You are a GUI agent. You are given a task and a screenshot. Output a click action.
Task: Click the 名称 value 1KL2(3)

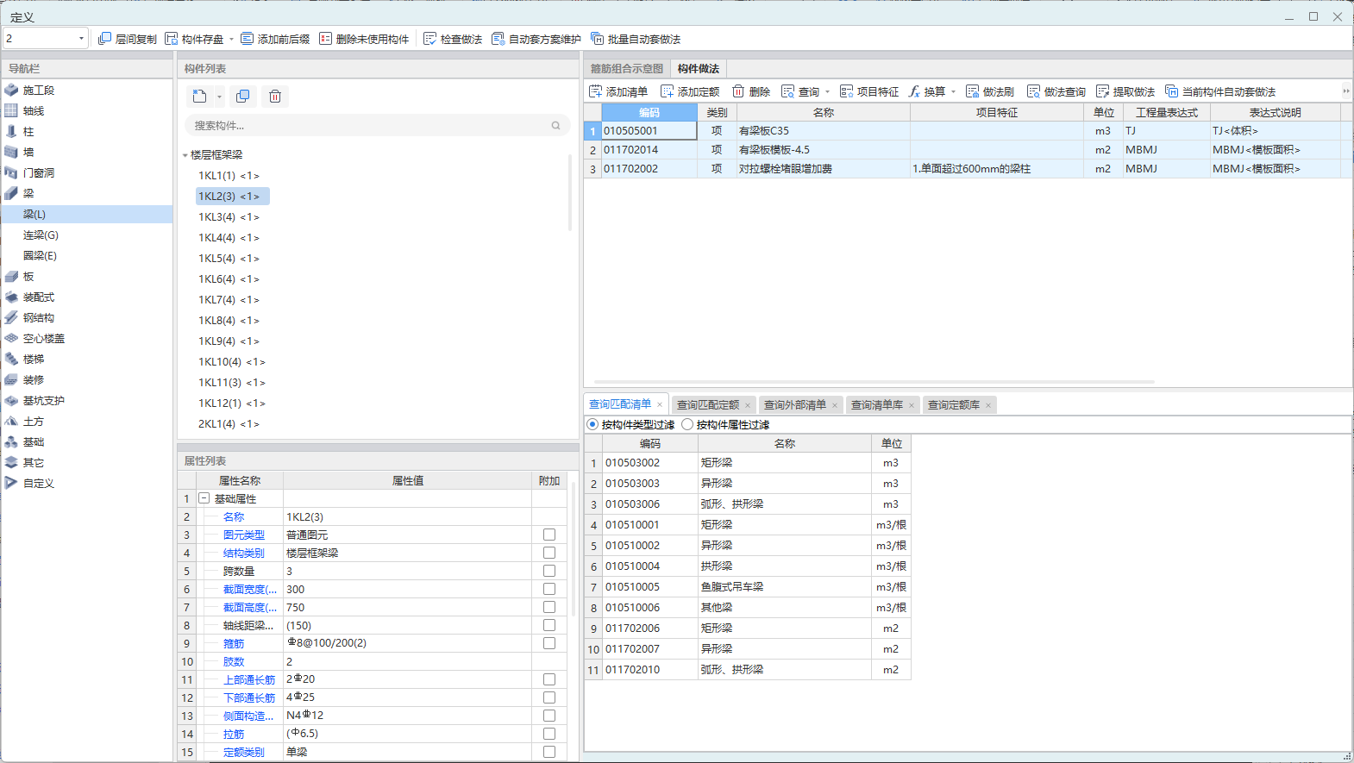(406, 516)
